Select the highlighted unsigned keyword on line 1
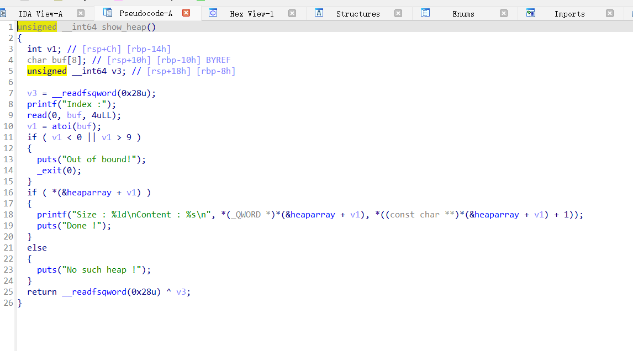 37,27
